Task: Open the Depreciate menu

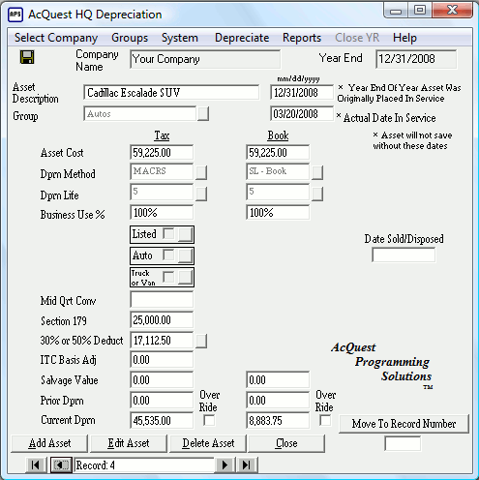Action: click(x=242, y=38)
